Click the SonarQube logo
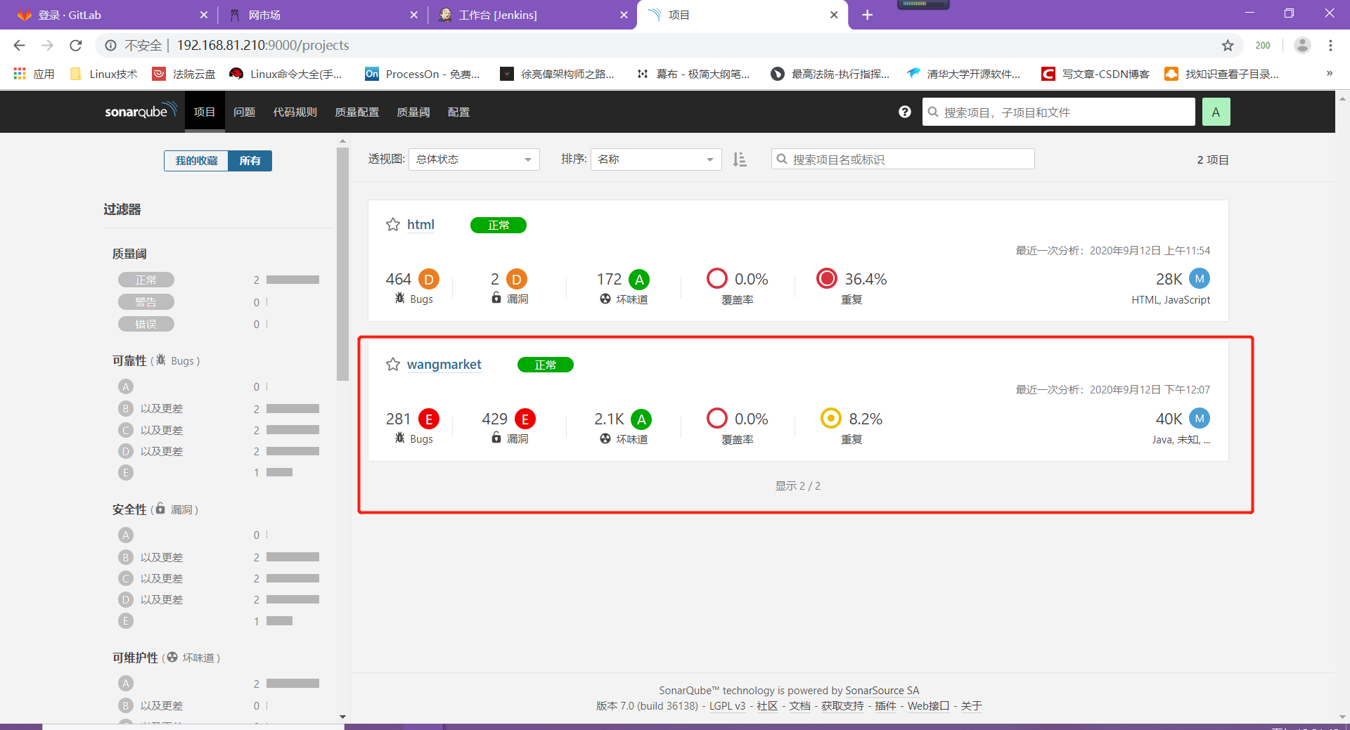 click(x=140, y=111)
